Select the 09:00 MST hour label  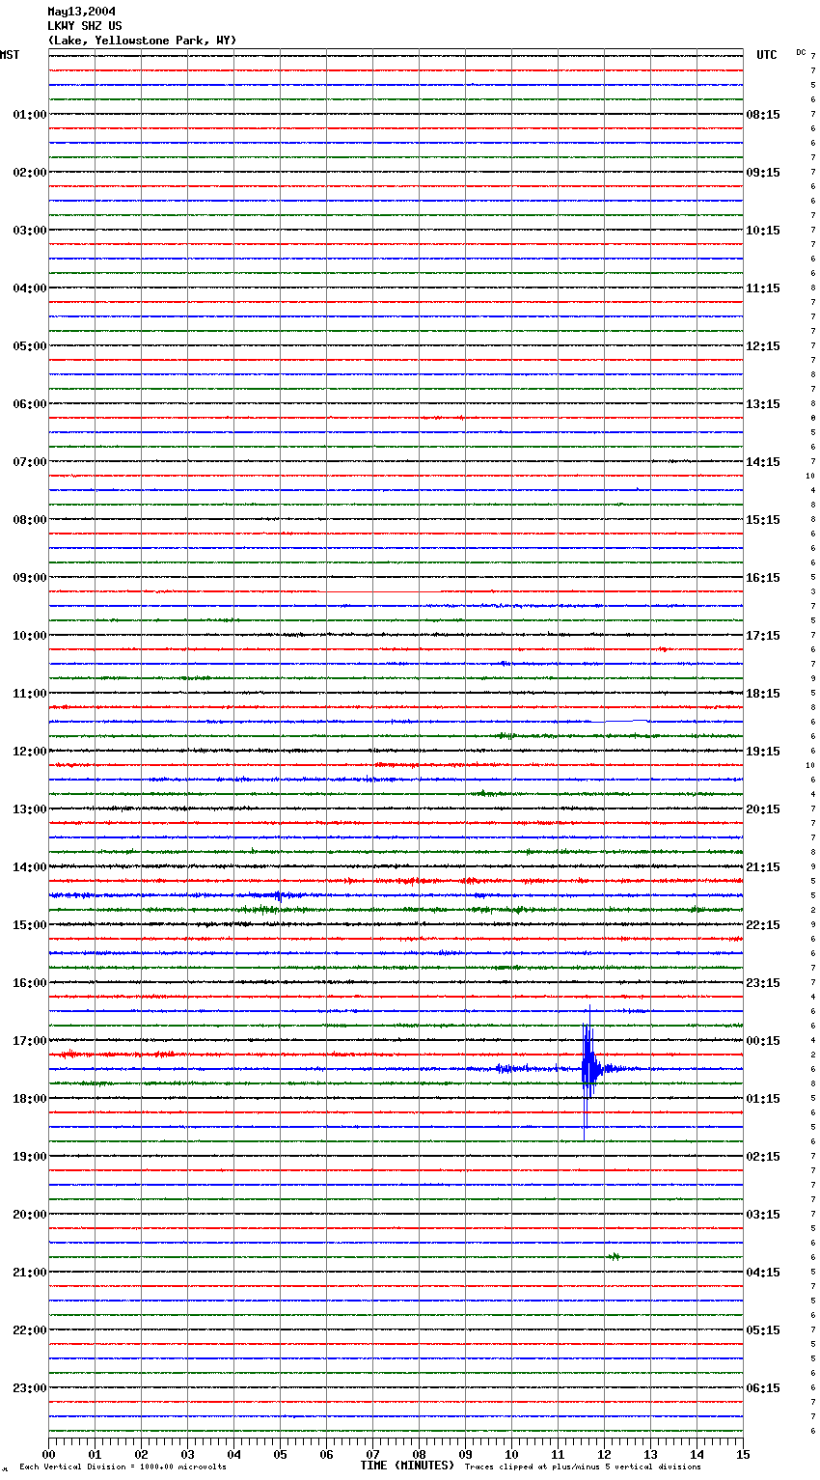click(x=30, y=578)
